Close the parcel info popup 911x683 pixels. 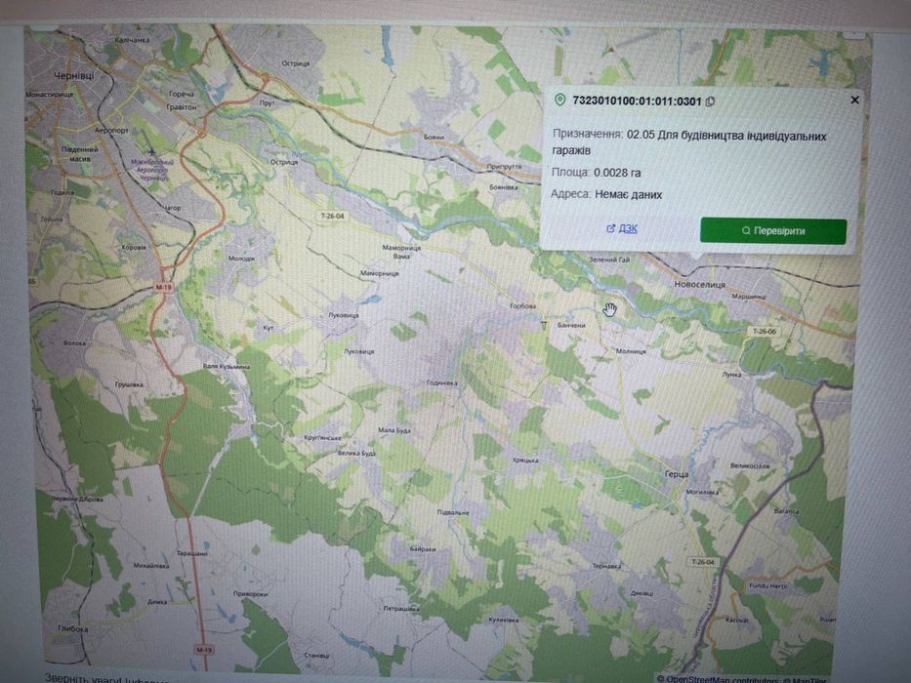click(854, 100)
